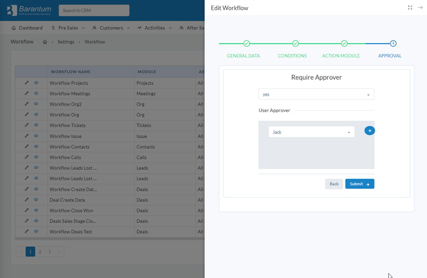Edit Workflow Deals Test with pencil icon
This screenshot has width=427, height=278.
[26, 232]
